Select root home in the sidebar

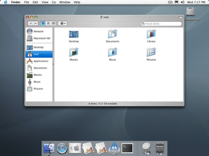click(x=39, y=54)
